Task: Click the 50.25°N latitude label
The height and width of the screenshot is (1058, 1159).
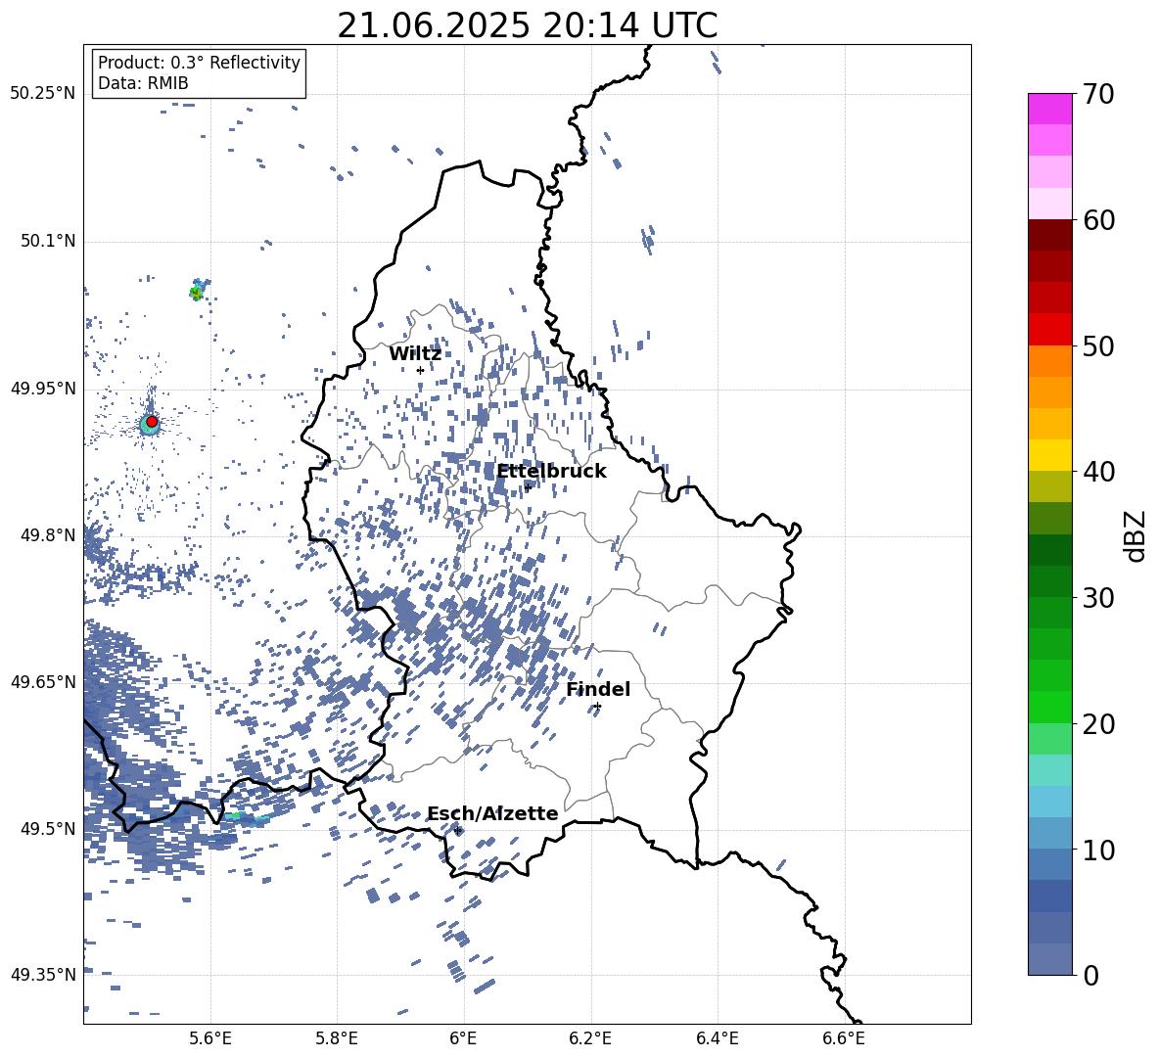Action: click(43, 94)
